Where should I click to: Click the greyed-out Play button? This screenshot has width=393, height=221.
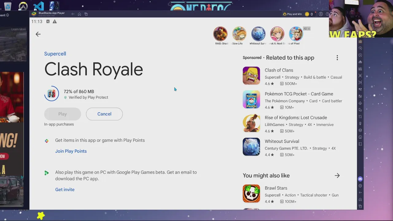[63, 114]
